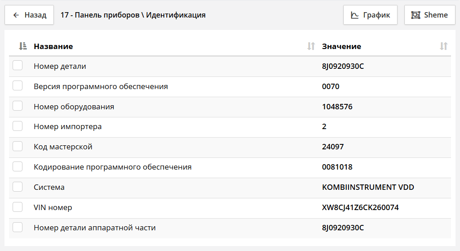Open the Sheme view
460x251 pixels.
point(430,15)
